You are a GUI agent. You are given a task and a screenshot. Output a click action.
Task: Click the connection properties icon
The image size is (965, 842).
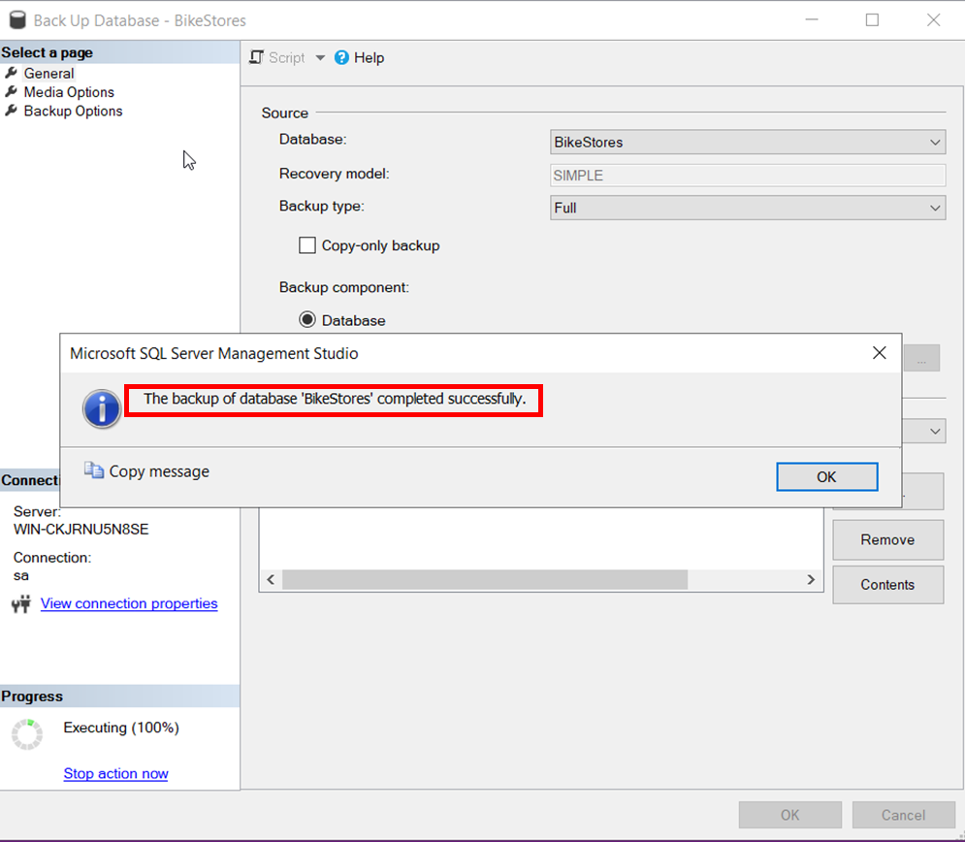tap(21, 603)
